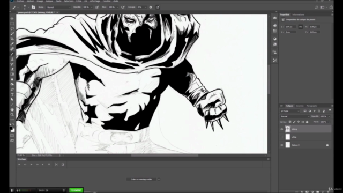343x193 pixels.
Task: Switch to the Informations tab
Action: (x=298, y=14)
